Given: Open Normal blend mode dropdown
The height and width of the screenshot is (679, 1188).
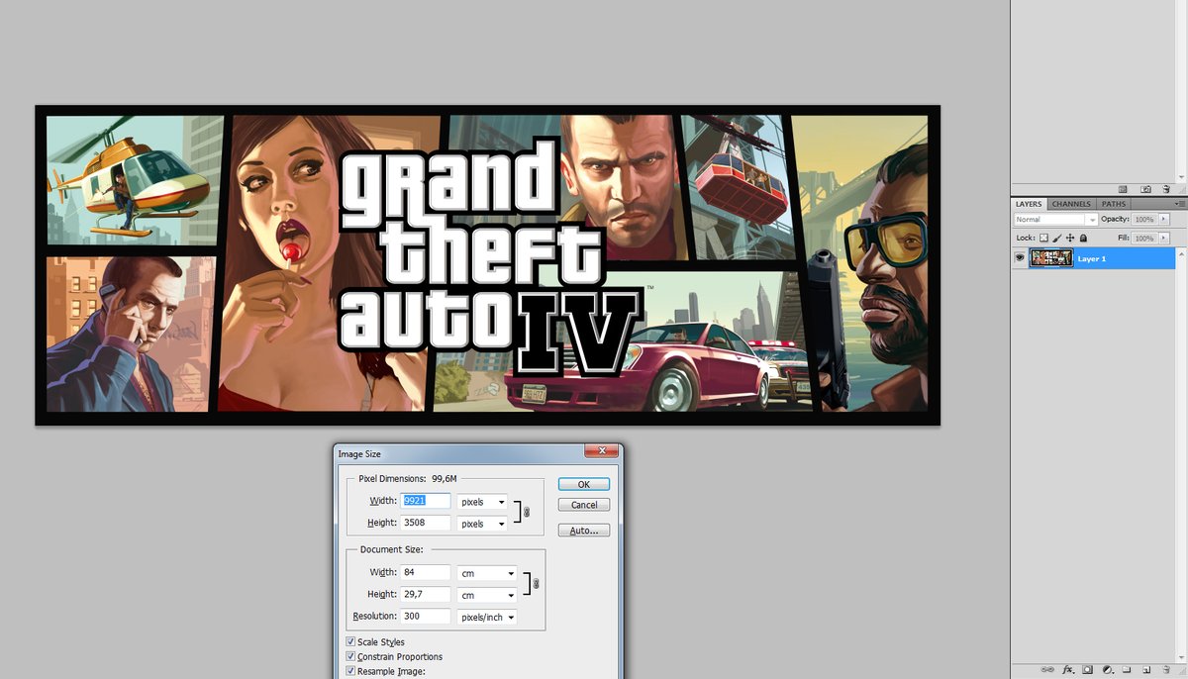Looking at the screenshot, I should [1056, 219].
